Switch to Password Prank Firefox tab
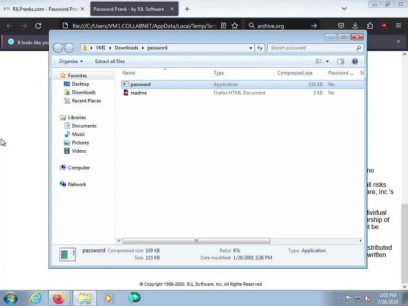 pyautogui.click(x=134, y=9)
